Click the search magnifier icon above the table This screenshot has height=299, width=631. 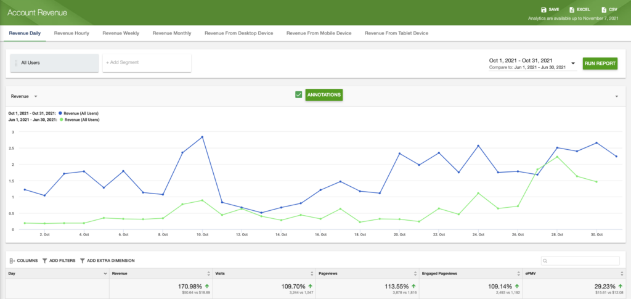(545, 261)
